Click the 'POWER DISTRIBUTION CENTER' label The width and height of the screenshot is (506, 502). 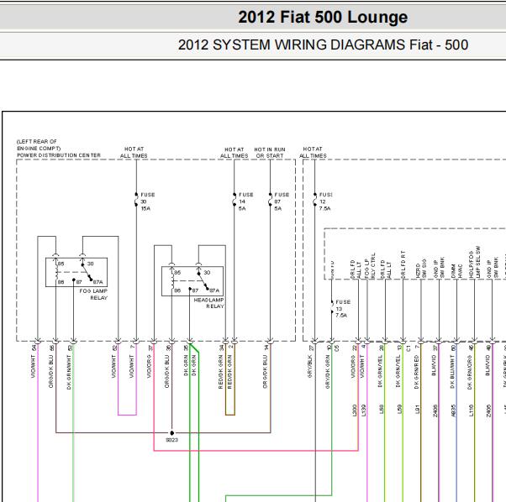(59, 155)
